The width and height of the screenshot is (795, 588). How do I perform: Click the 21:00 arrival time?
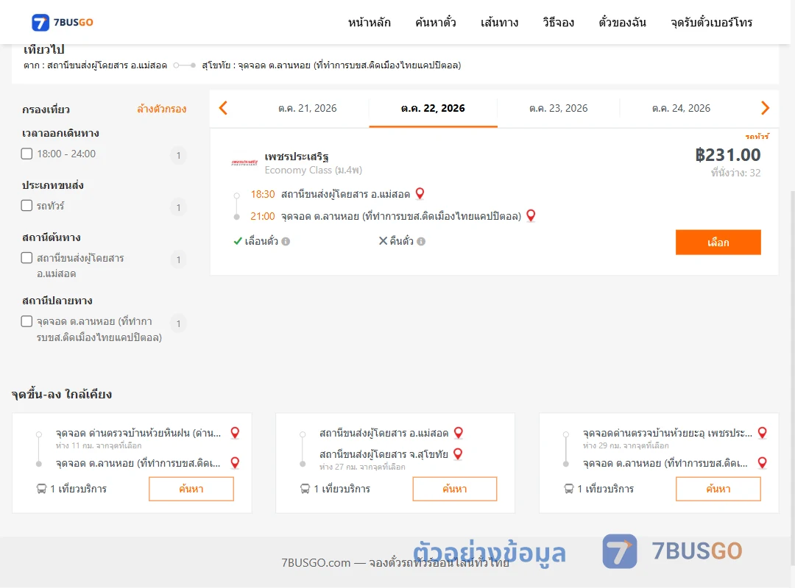pyautogui.click(x=263, y=216)
